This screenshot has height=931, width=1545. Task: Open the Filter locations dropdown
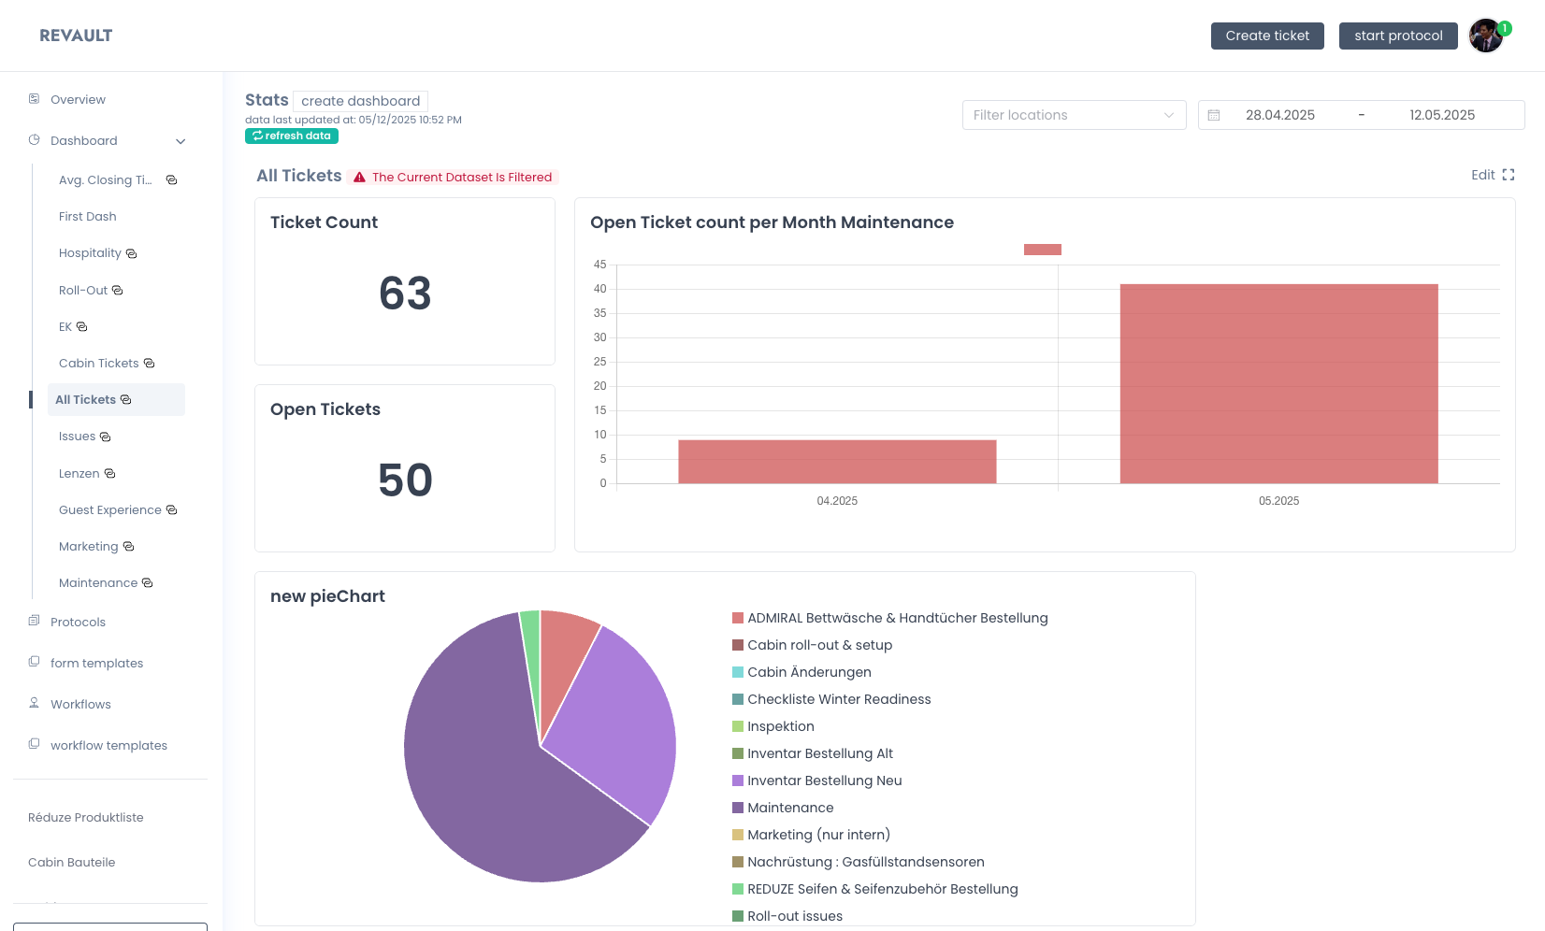point(1074,115)
